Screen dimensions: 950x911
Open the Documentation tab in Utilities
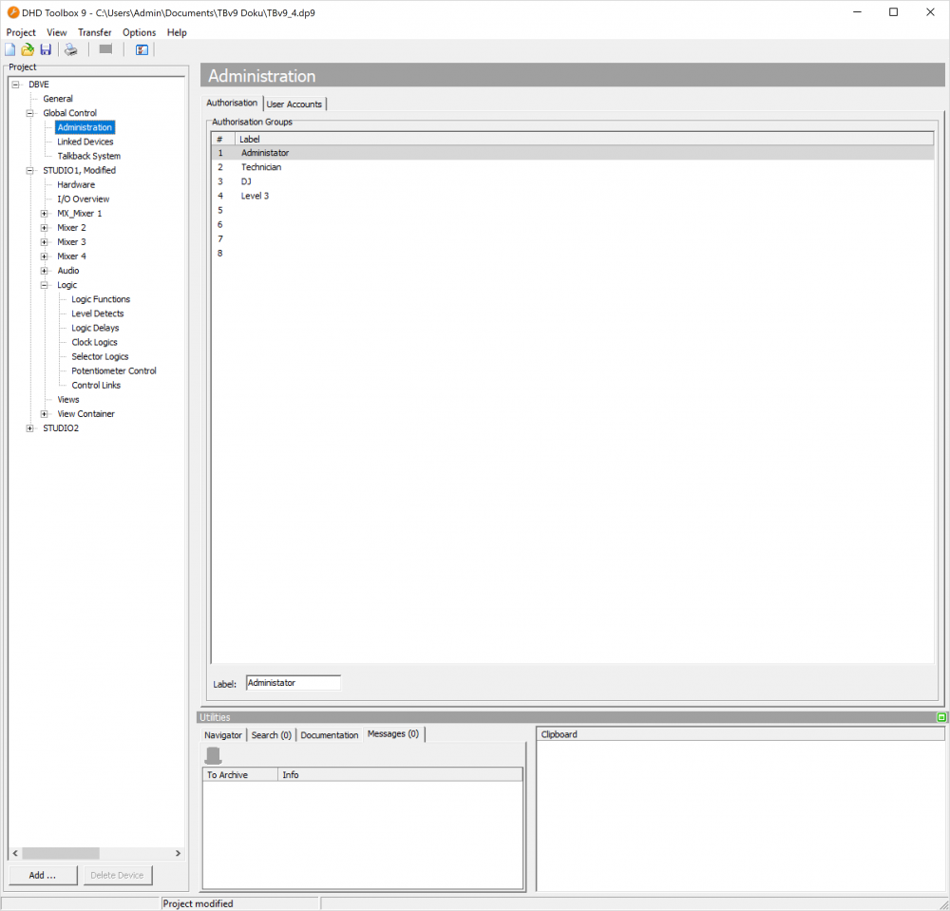pyautogui.click(x=329, y=734)
